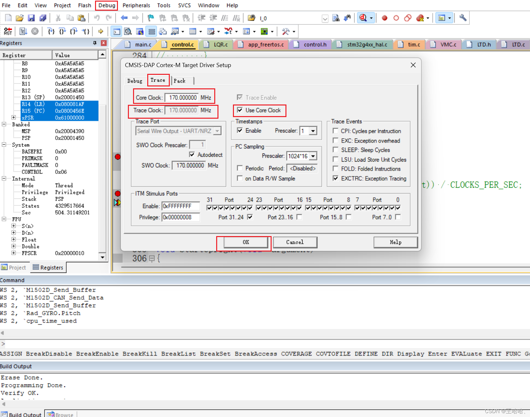Image resolution: width=530 pixels, height=417 pixels.
Task: Enable EXC: Exception overhead event
Action: tap(335, 140)
